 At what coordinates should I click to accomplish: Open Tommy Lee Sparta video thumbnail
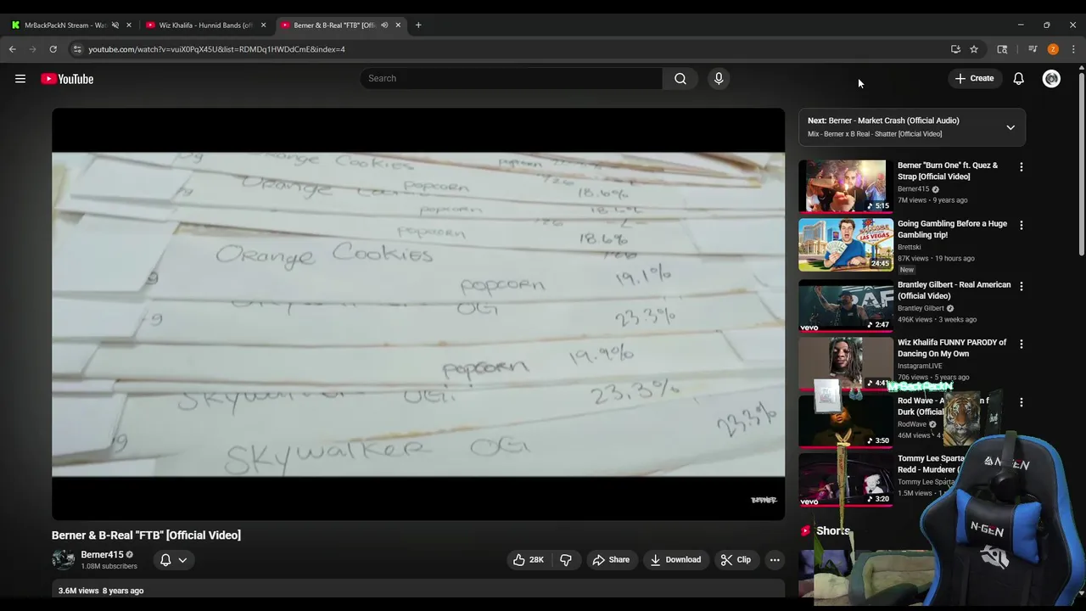[846, 479]
